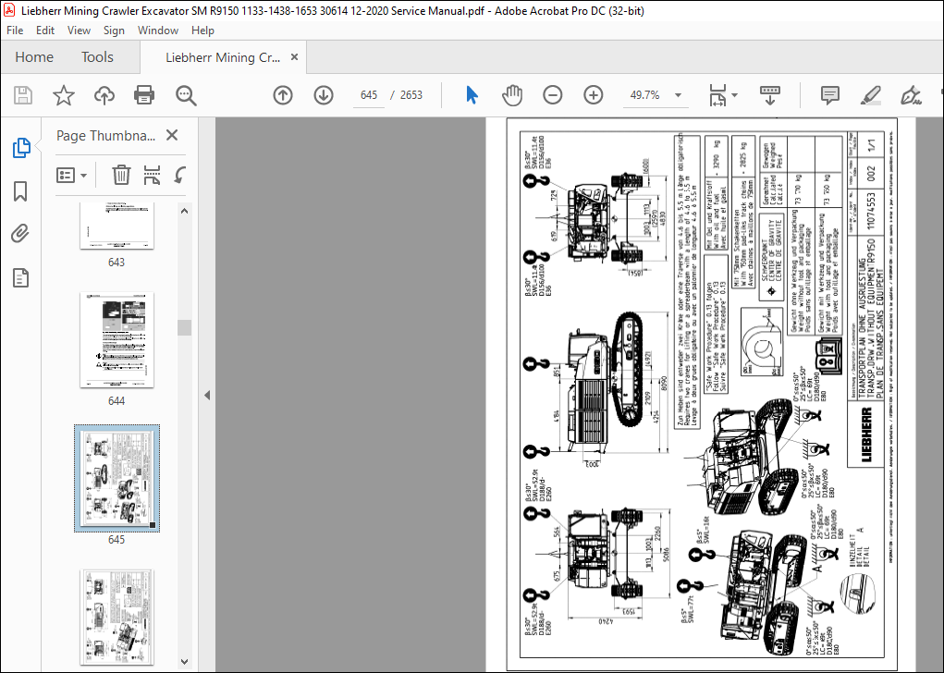Zoom in with the plus icon

(593, 95)
